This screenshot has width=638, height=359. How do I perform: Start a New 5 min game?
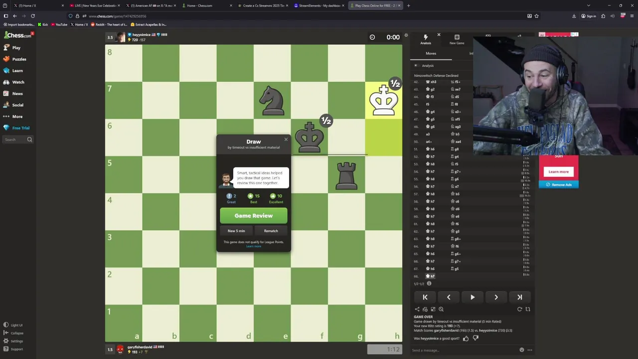[x=236, y=231]
